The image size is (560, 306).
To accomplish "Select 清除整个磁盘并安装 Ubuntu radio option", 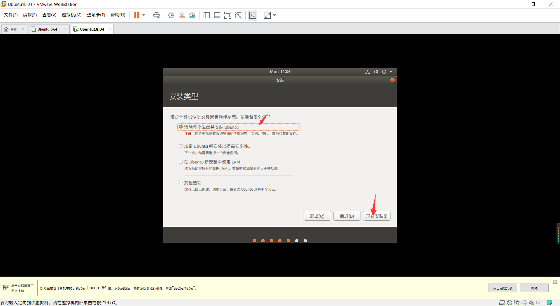I will pyautogui.click(x=181, y=127).
